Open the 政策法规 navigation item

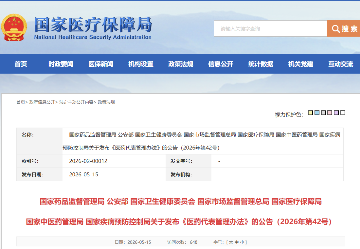point(181,64)
